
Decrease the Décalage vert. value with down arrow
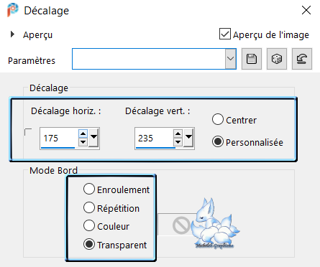178,142
